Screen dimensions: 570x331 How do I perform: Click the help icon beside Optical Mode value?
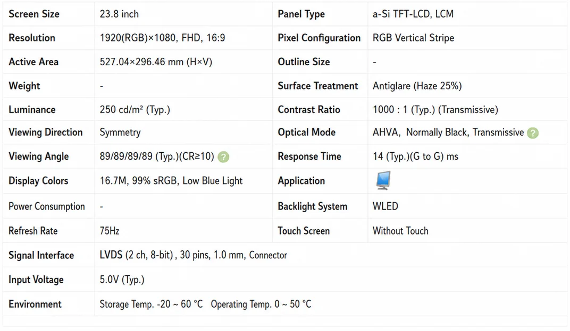(533, 133)
